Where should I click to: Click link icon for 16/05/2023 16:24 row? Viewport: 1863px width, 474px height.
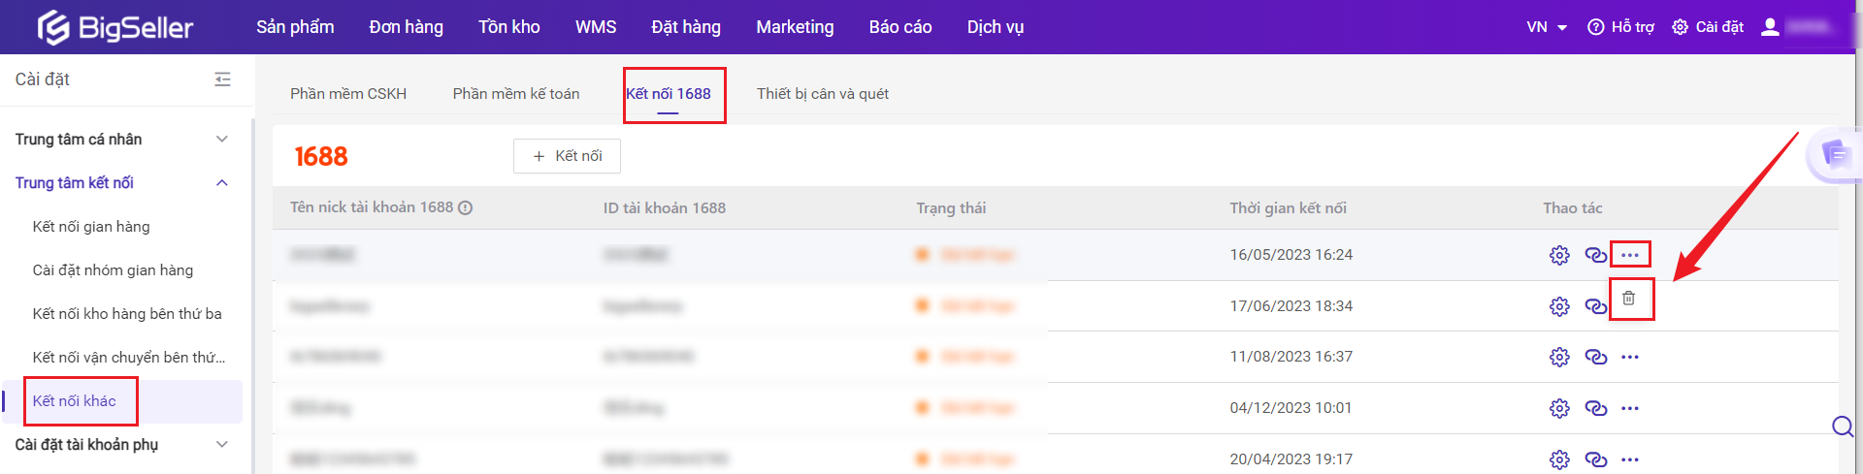1596,255
